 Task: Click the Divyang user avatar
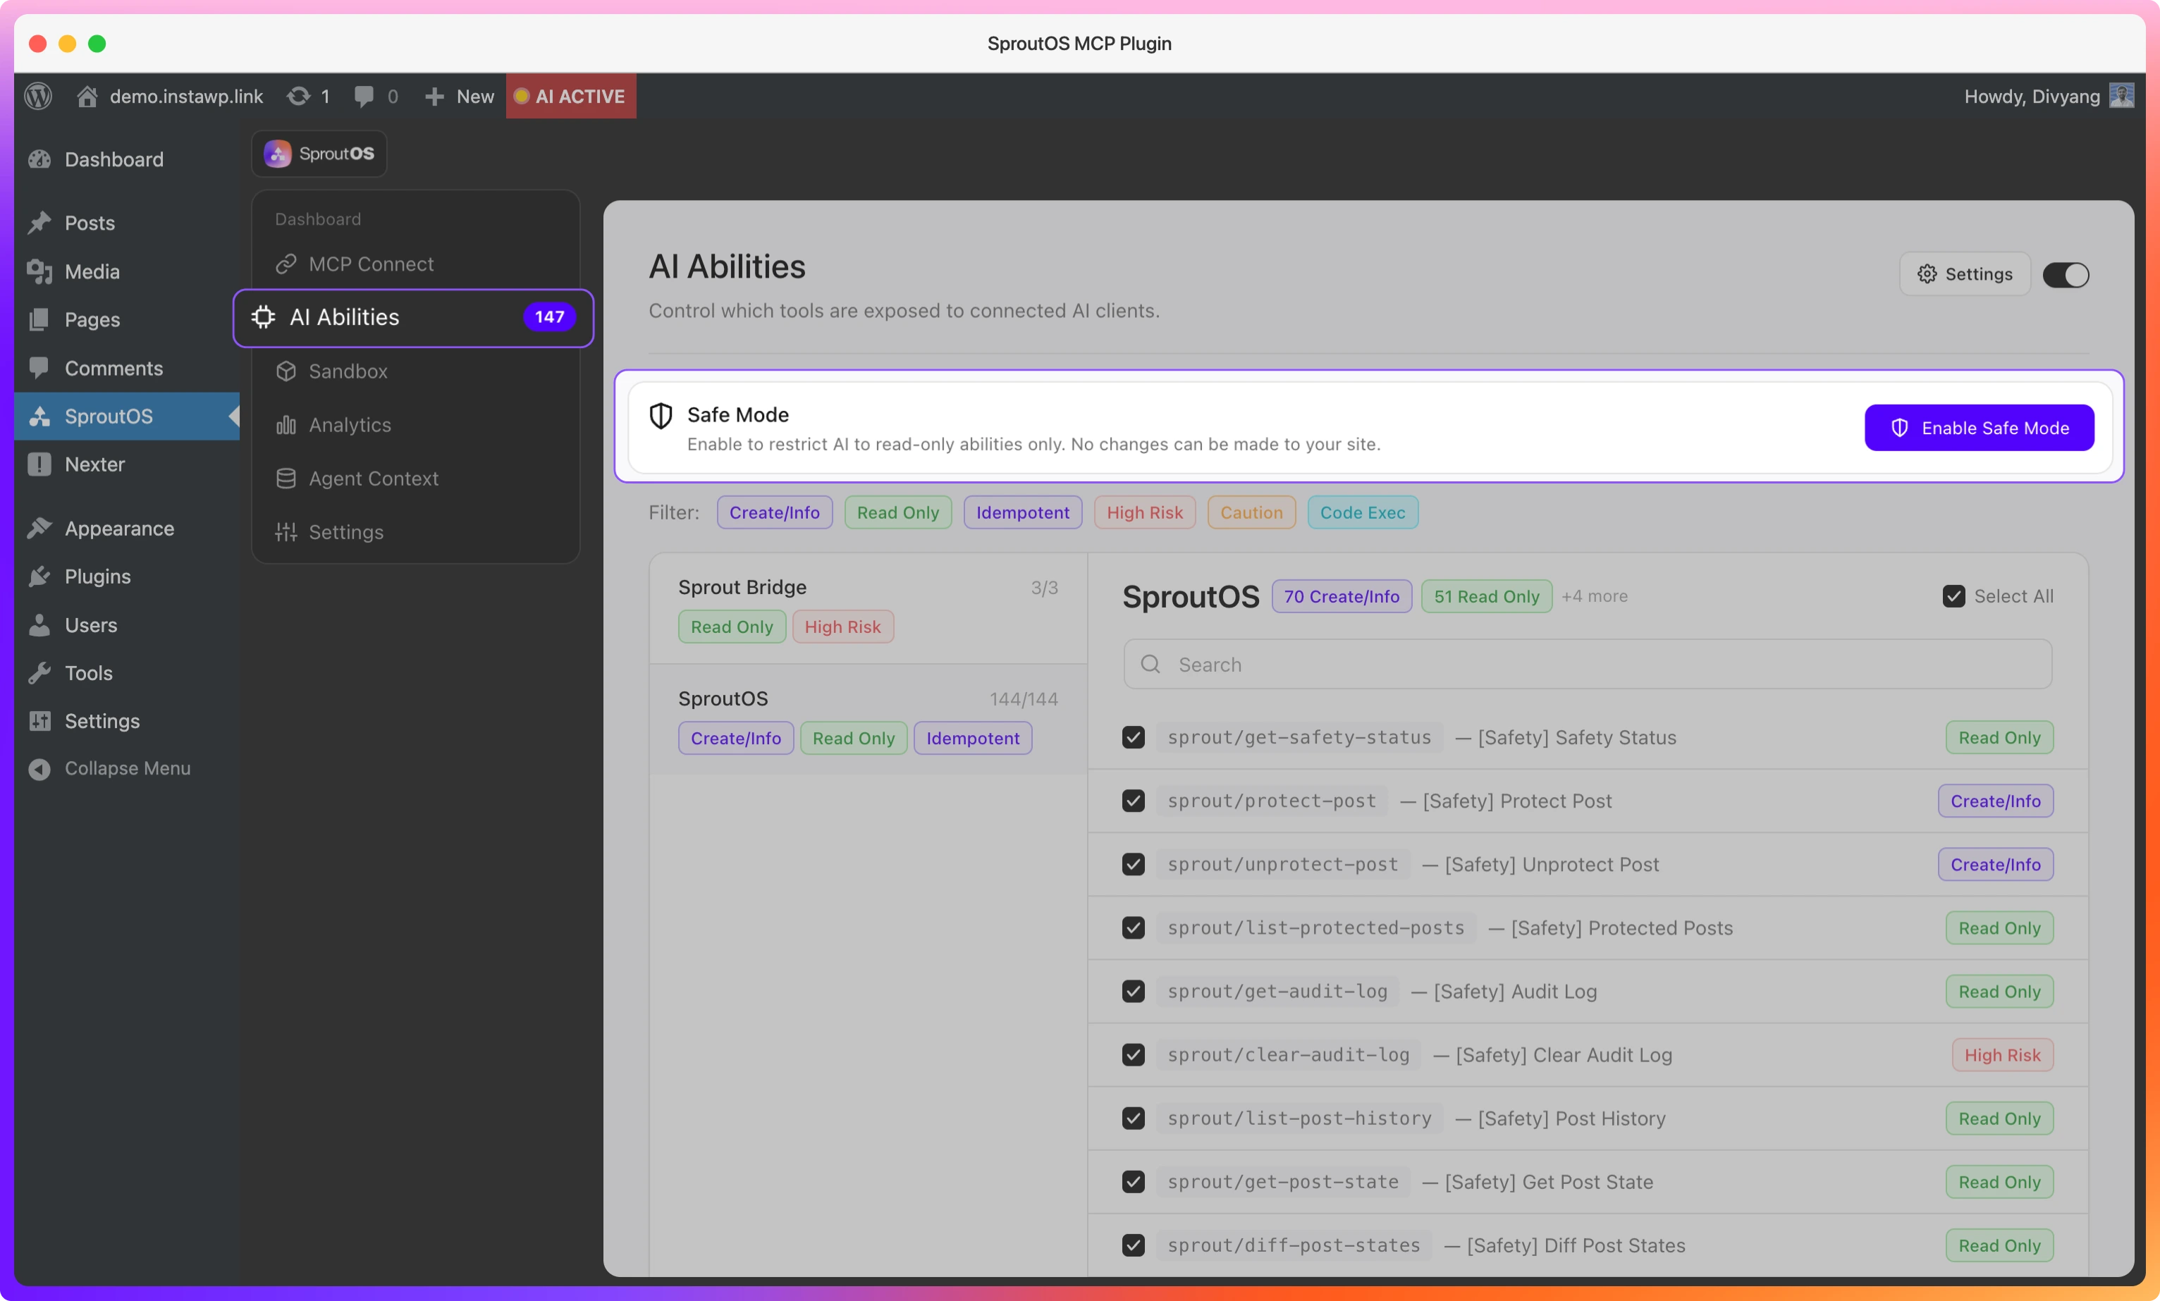tap(2121, 95)
